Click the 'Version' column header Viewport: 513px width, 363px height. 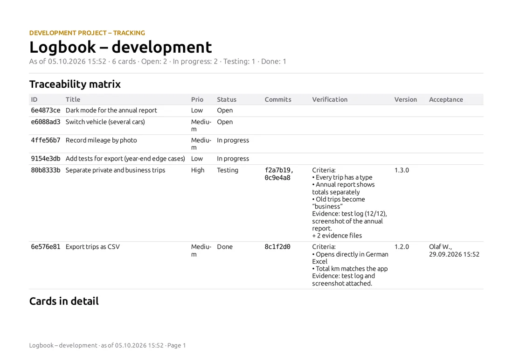[x=405, y=99]
